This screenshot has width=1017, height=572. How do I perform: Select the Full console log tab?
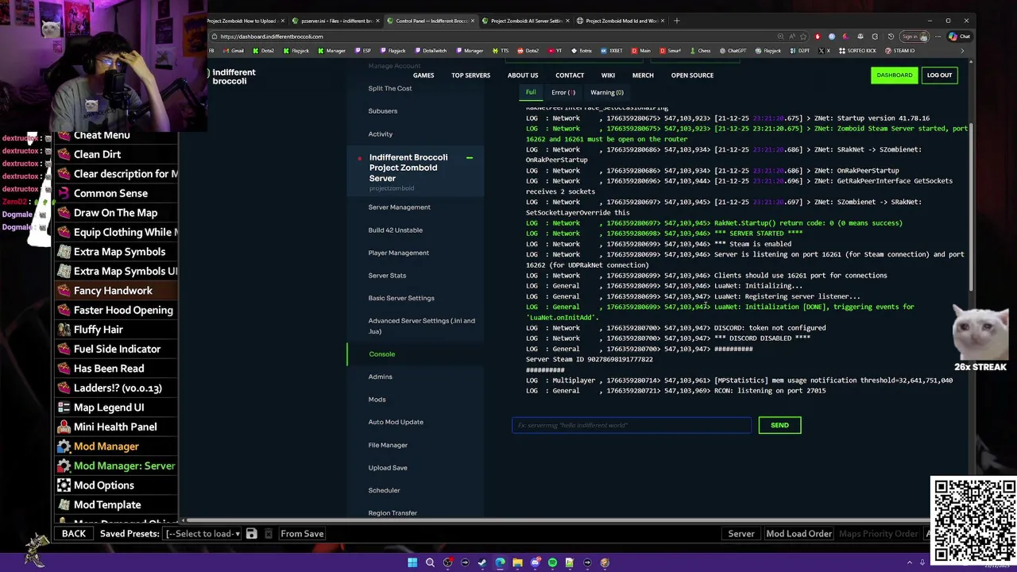coord(531,92)
